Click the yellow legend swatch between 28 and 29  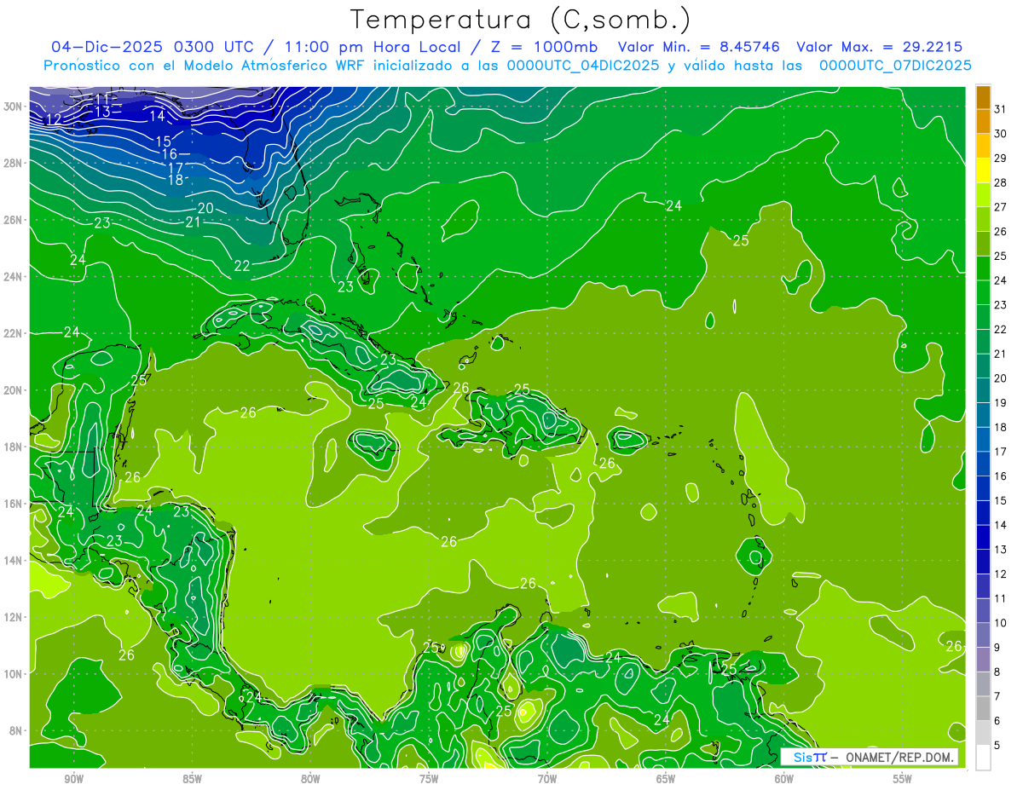click(984, 170)
